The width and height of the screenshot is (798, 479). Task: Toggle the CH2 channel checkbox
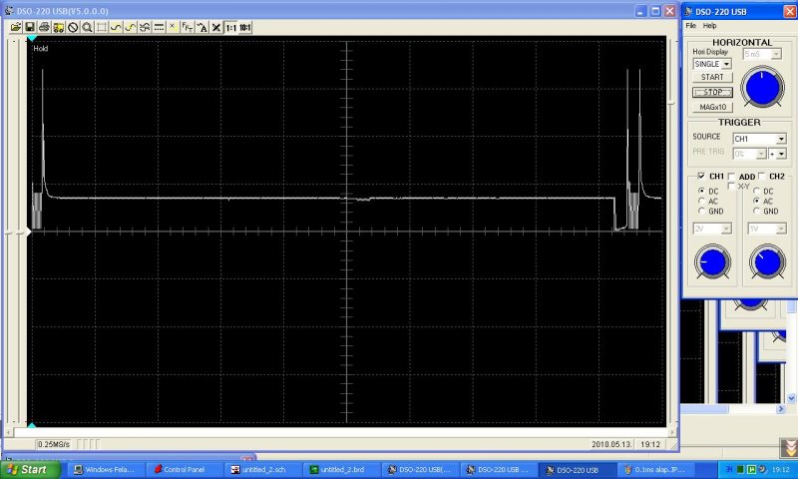(x=762, y=176)
